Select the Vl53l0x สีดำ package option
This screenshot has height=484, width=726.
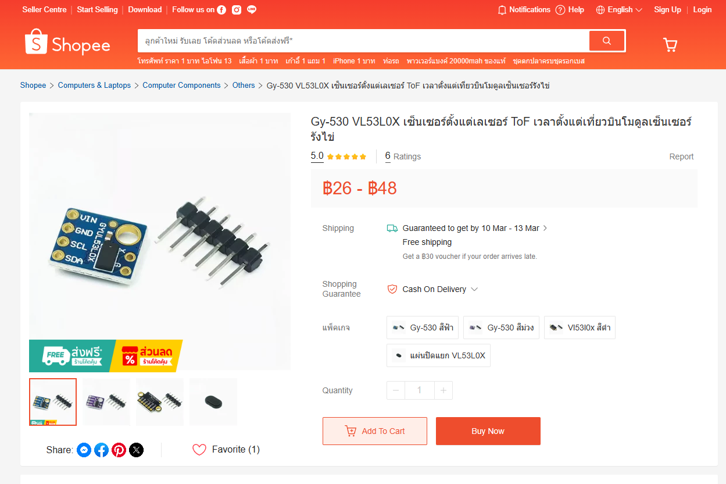point(580,328)
